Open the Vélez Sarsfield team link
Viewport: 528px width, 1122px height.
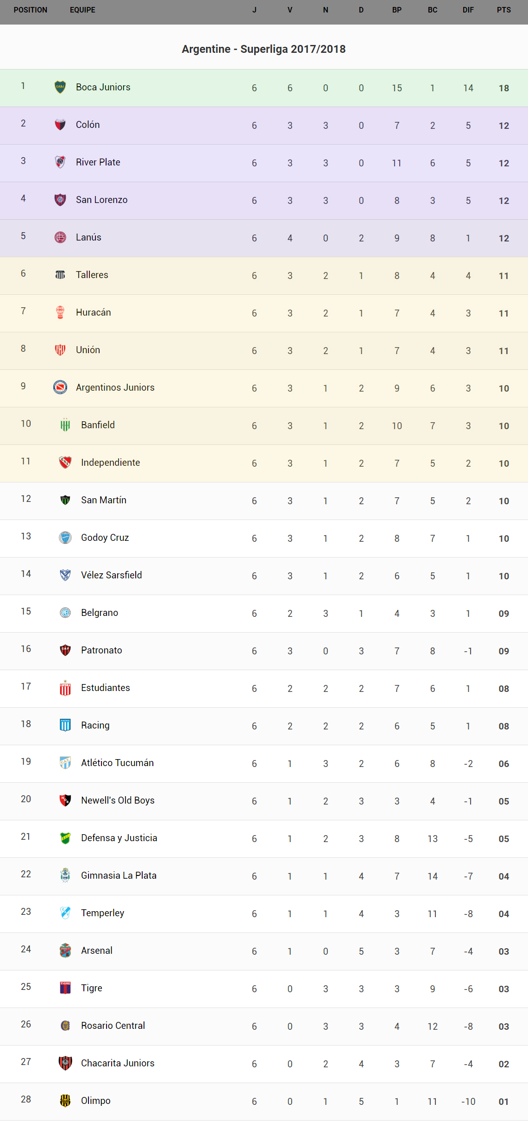pos(111,575)
